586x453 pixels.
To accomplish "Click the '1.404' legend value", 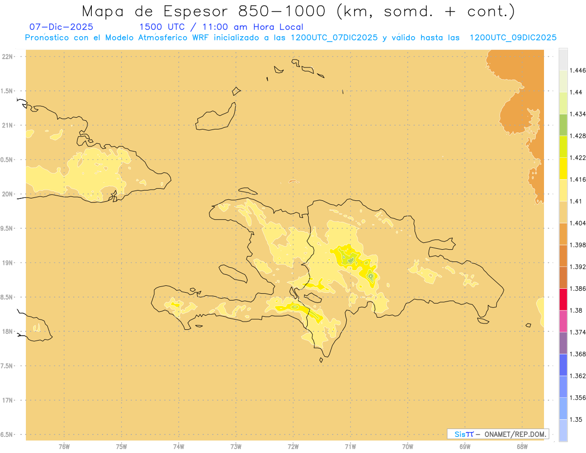I will pos(578,223).
